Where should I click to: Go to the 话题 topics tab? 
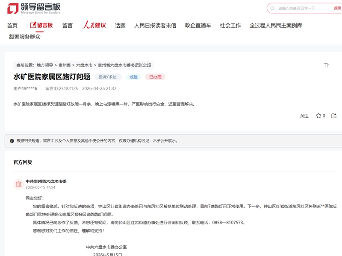pyautogui.click(x=120, y=26)
